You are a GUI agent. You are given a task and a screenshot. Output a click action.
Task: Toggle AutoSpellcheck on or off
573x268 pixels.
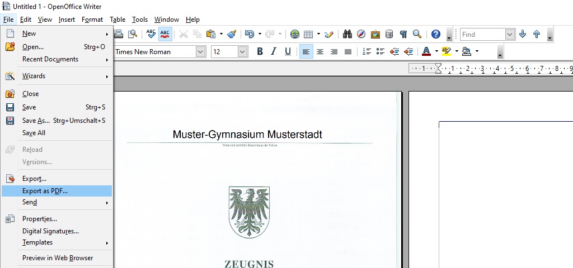[165, 34]
